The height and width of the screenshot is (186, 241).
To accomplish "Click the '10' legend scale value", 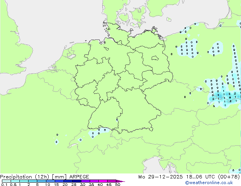I will [48, 184].
